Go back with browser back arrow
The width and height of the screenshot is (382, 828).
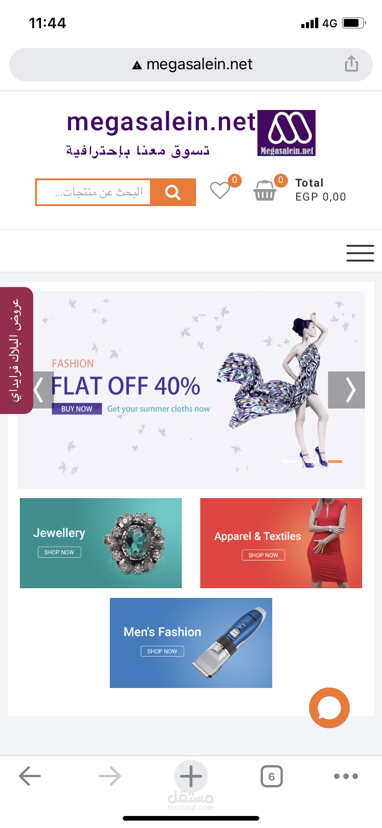(30, 776)
